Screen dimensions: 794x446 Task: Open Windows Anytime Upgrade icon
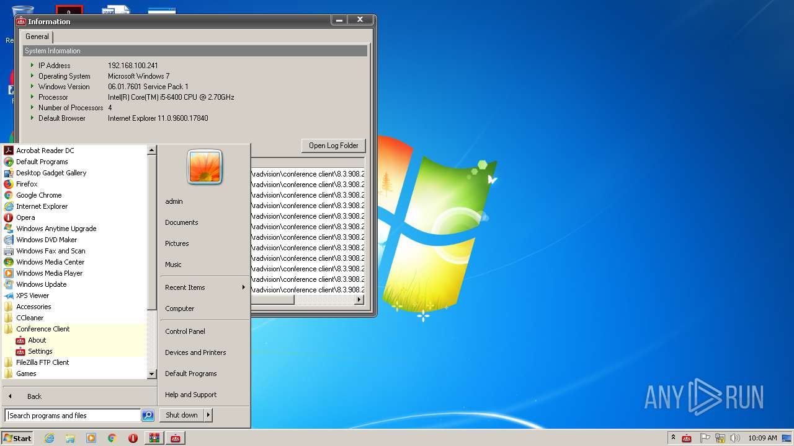tap(9, 229)
